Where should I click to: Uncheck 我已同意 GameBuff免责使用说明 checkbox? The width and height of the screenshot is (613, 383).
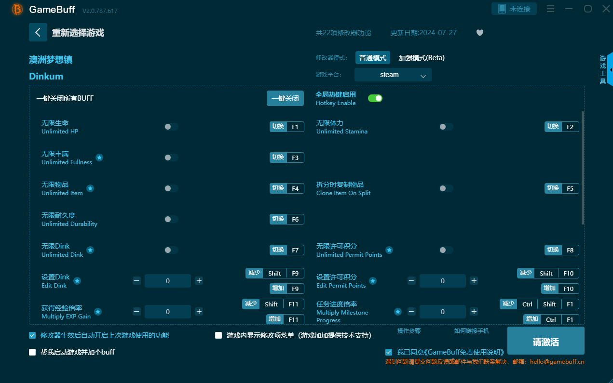pyautogui.click(x=389, y=352)
